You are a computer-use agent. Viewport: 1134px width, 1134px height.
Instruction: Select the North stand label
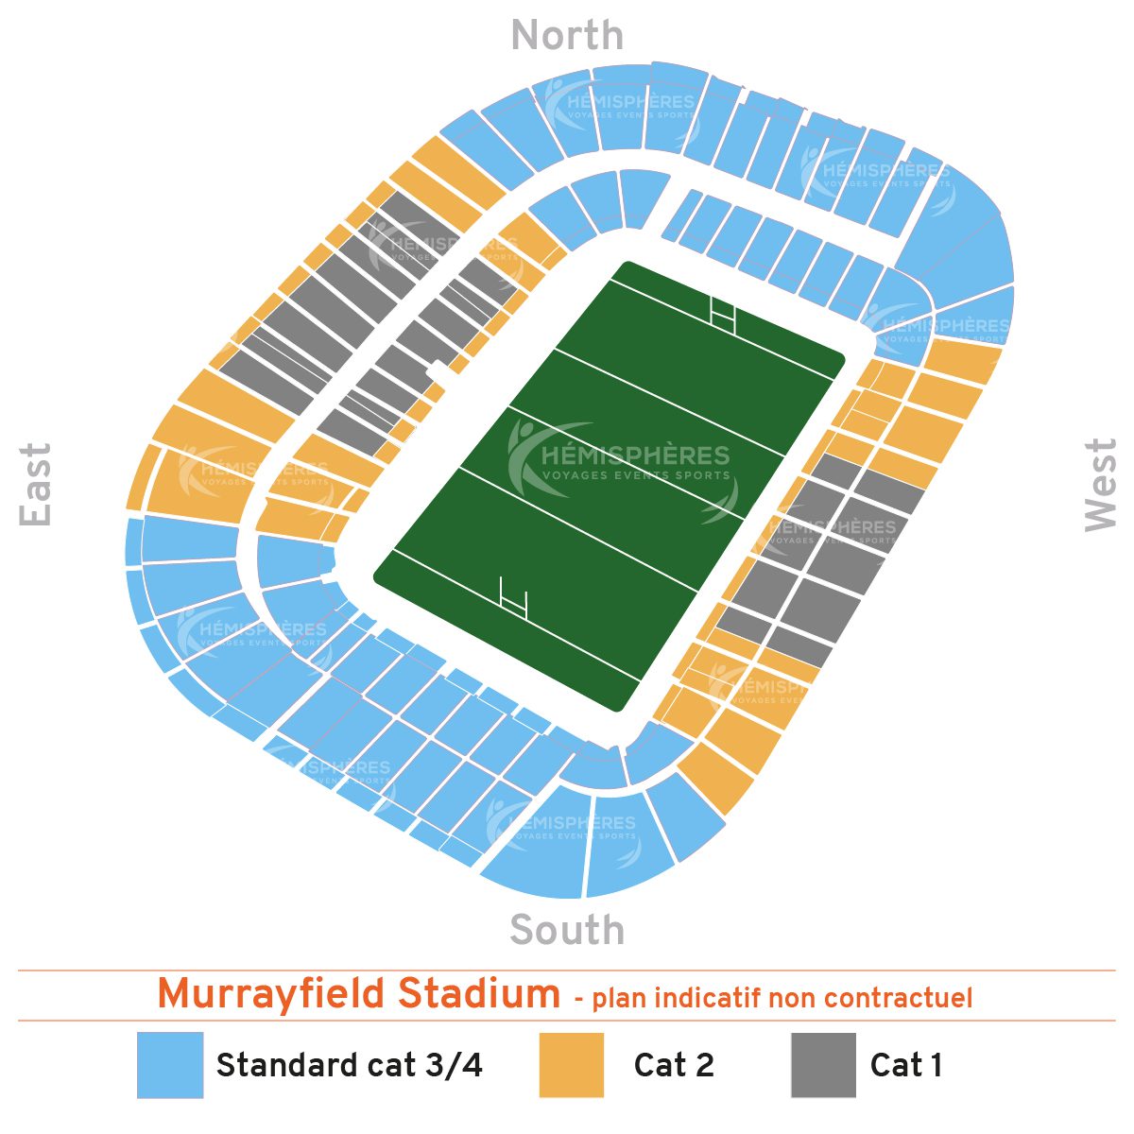[567, 36]
